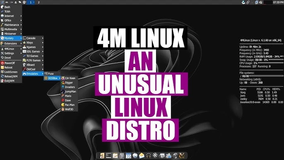Click the RAM Usage bar in Conky

pos(282,56)
